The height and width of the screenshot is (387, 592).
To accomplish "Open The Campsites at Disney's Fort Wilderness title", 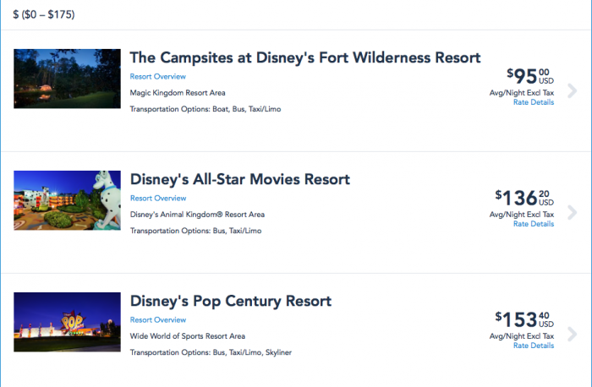I will click(305, 57).
